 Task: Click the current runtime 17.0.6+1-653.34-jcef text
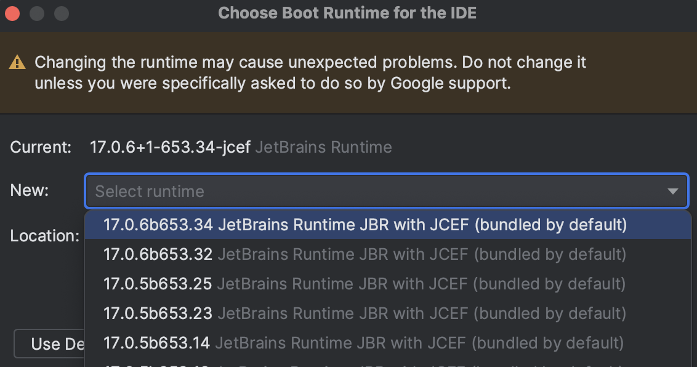pyautogui.click(x=171, y=147)
